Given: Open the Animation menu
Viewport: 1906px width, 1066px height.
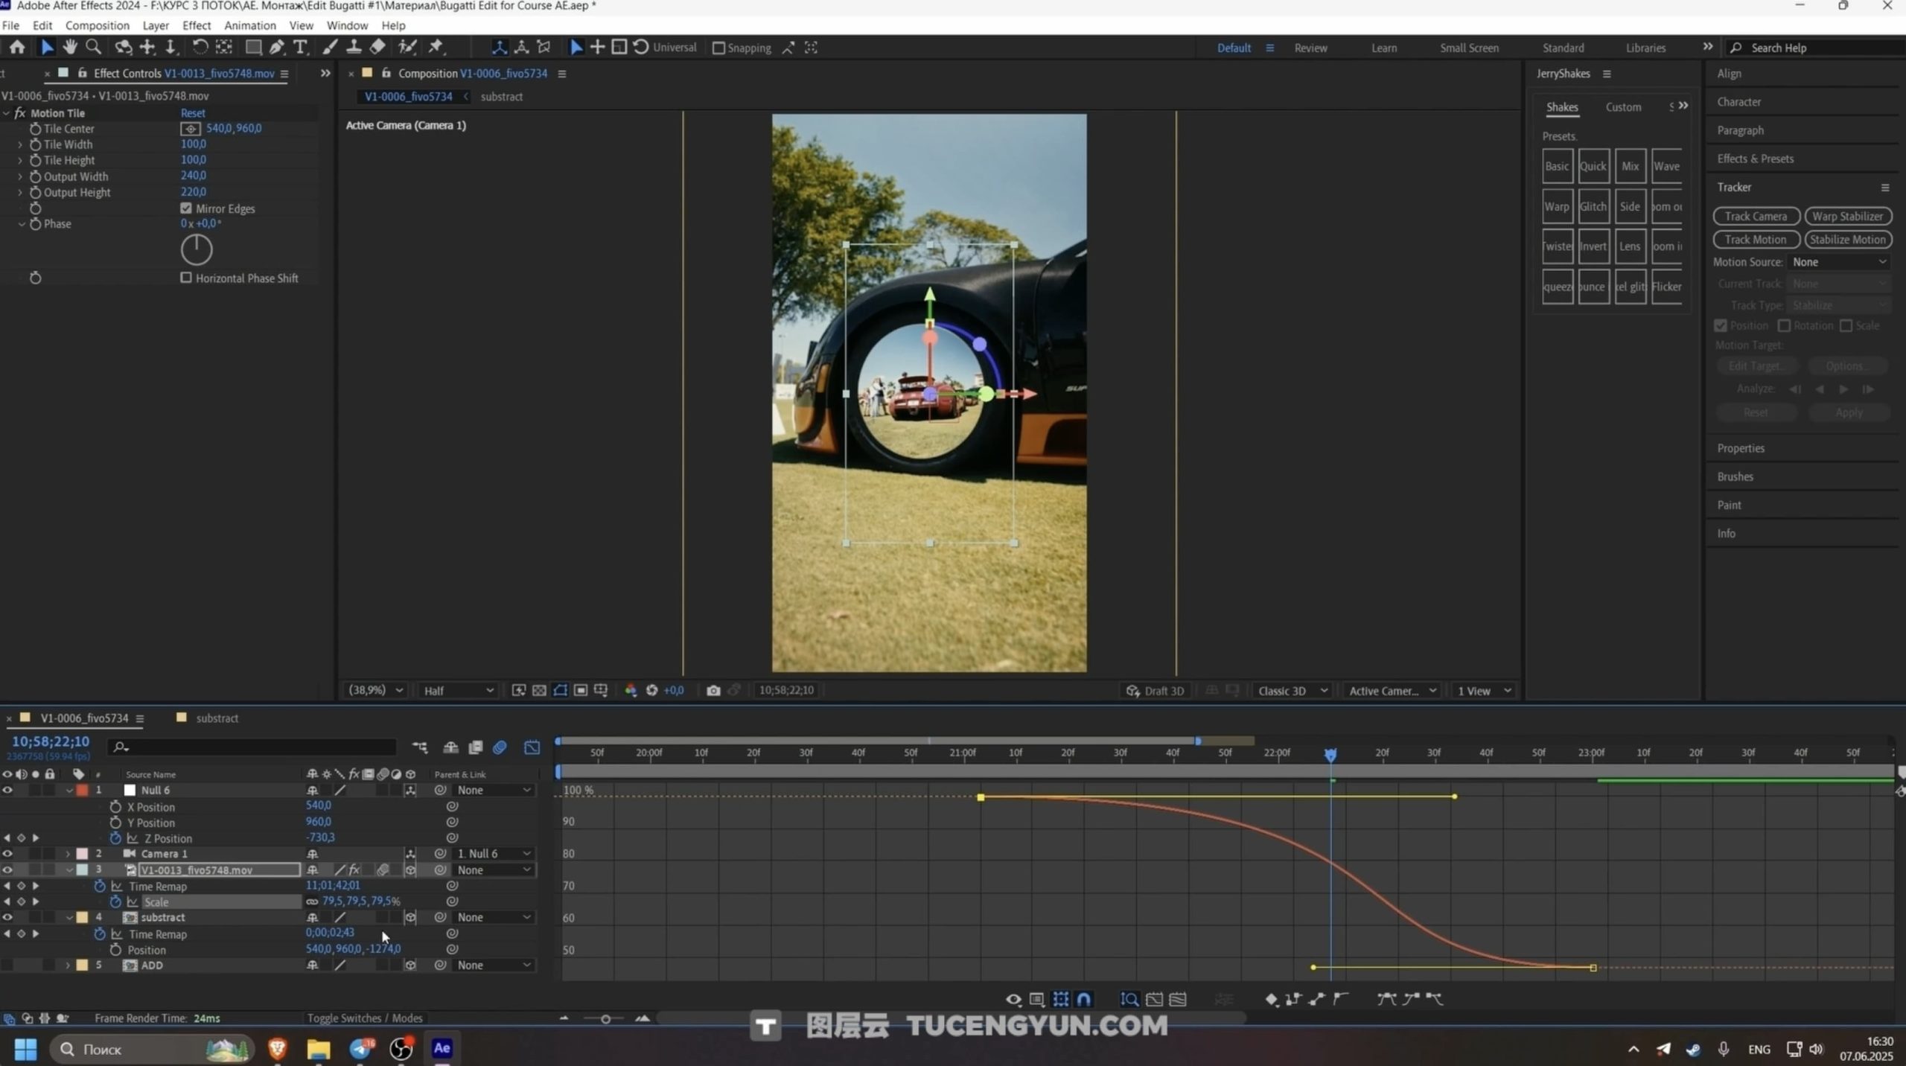Looking at the screenshot, I should coord(249,25).
